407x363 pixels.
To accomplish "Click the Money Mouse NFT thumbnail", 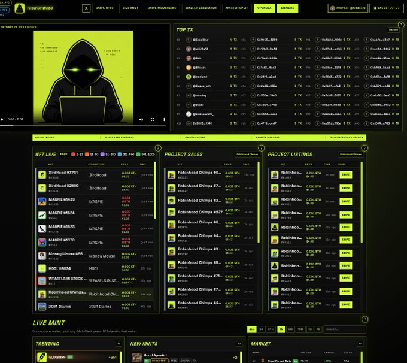I will tap(42, 256).
